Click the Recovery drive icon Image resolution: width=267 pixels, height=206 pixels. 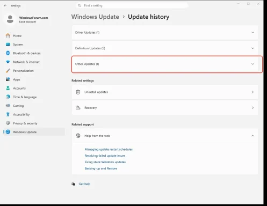(78, 108)
